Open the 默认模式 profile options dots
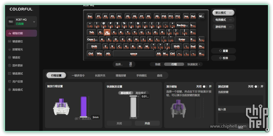 pos(230,13)
